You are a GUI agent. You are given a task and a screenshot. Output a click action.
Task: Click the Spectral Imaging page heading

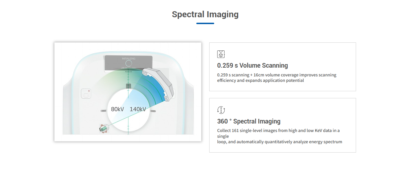tap(205, 14)
